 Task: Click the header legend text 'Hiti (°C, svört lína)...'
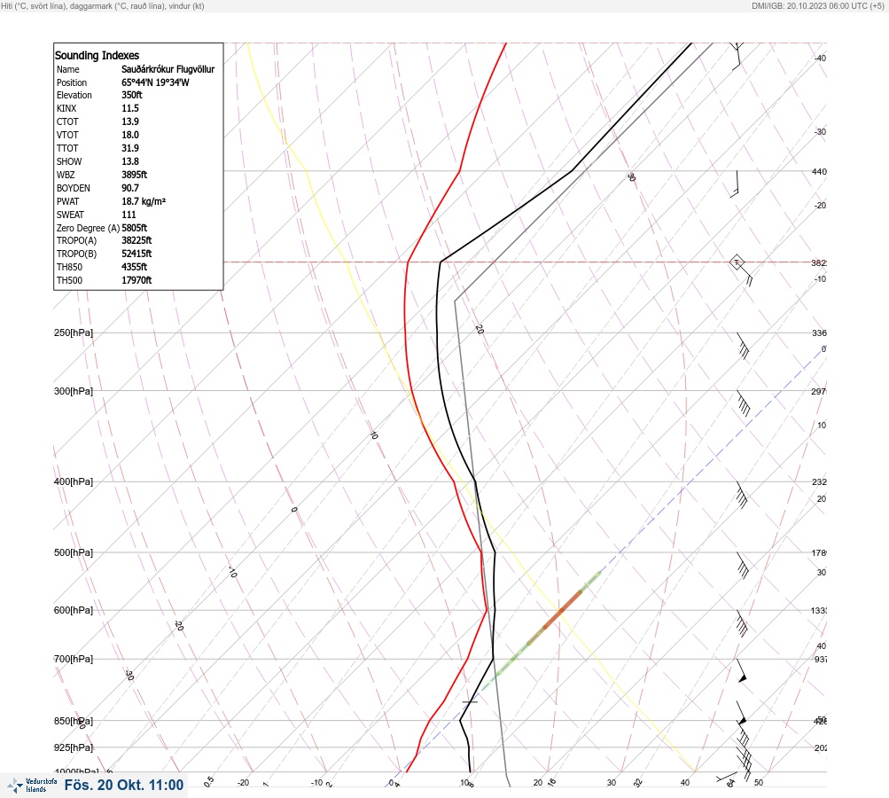point(103,5)
